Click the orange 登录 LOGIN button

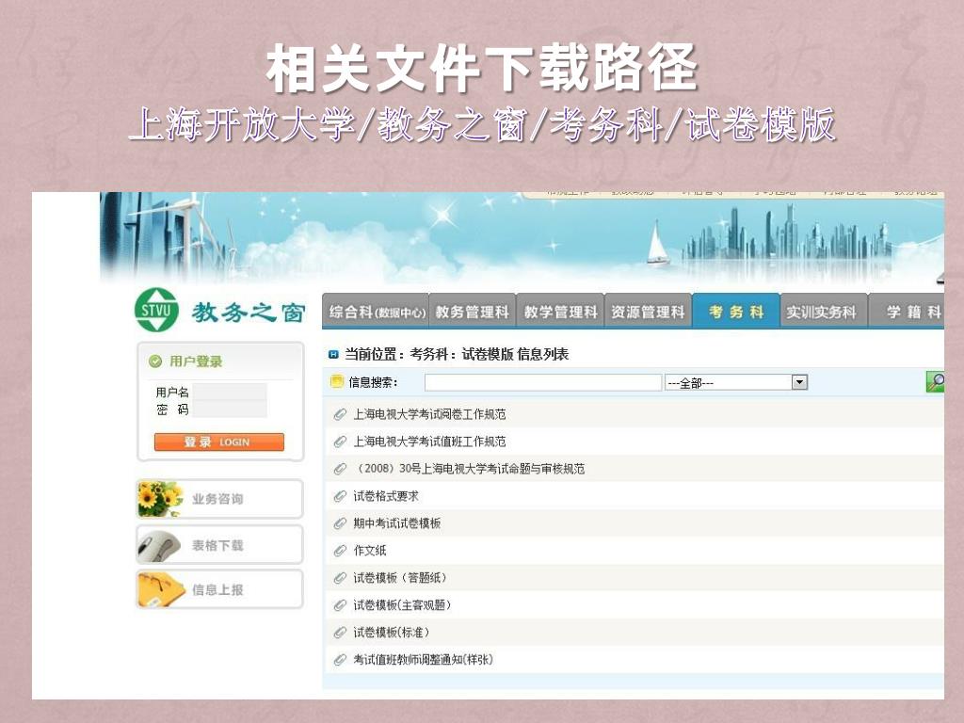click(218, 442)
